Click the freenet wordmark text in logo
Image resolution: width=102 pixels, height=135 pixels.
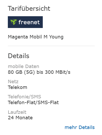[x=29, y=22]
